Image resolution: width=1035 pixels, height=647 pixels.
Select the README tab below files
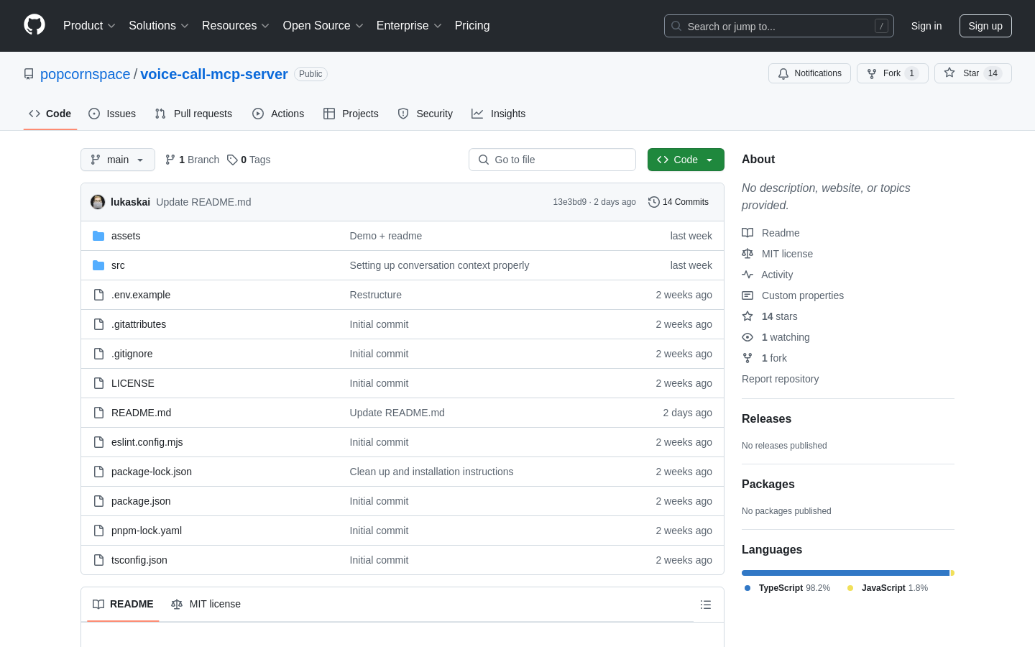123,604
